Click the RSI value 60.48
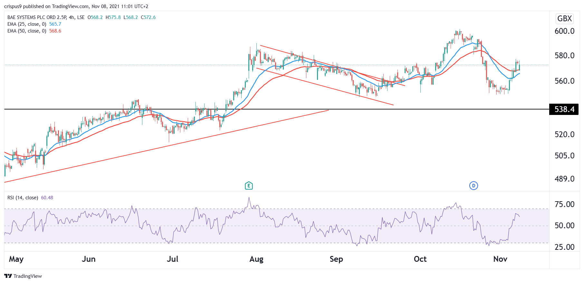The height and width of the screenshot is (283, 584). click(47, 198)
